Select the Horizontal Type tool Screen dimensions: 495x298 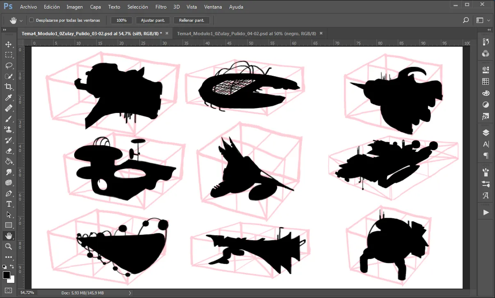point(9,204)
